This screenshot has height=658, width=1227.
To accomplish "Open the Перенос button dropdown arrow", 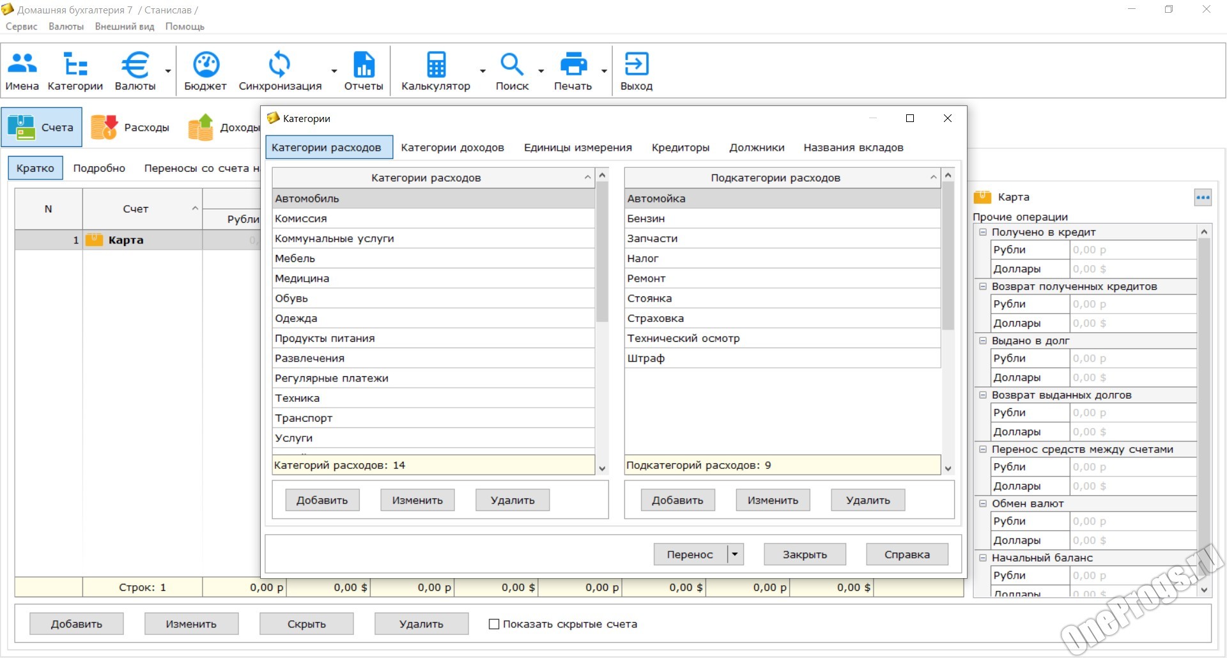I will (735, 555).
